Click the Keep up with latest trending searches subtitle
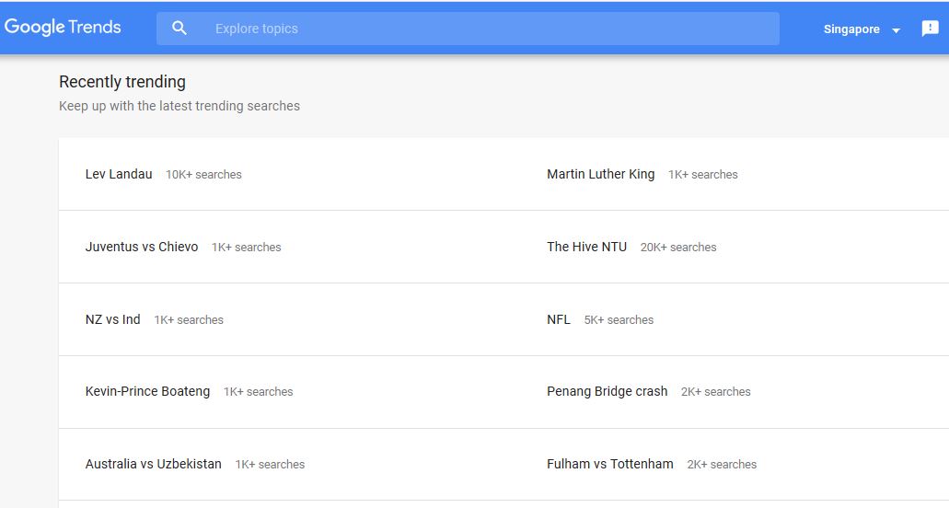 [179, 106]
